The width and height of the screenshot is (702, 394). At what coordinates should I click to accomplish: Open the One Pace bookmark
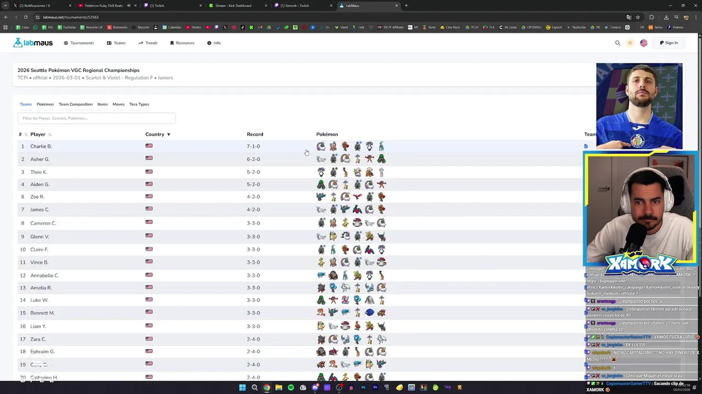tap(450, 27)
